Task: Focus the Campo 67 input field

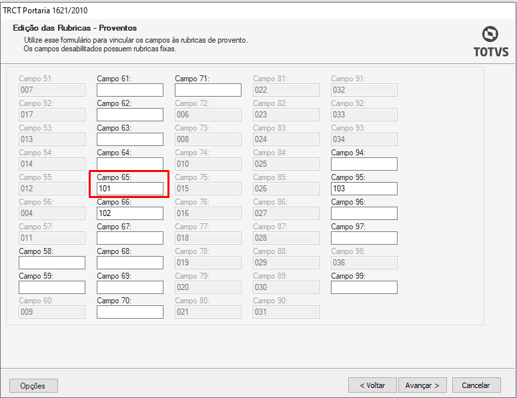Action: click(130, 238)
